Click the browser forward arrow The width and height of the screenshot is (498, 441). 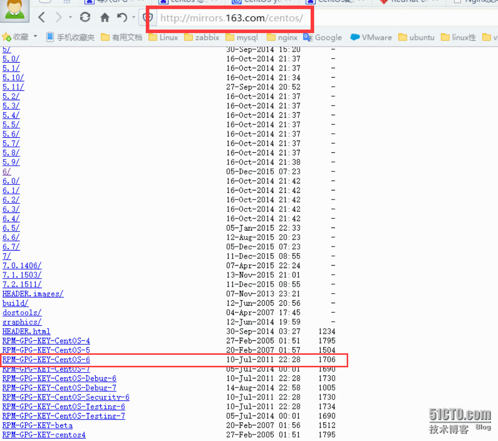(59, 17)
